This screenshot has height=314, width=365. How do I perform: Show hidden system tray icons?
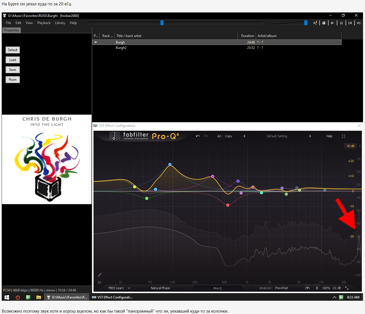(x=334, y=297)
